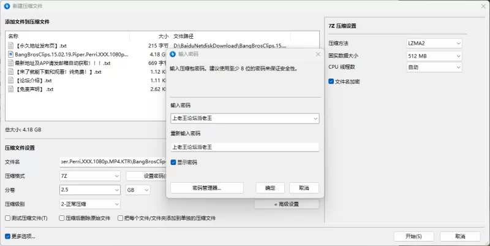Screen dimensions: 490x246
Task: Toggle 文件名加密 checkbox
Action: [x=331, y=82]
